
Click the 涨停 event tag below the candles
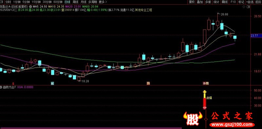point(206,83)
